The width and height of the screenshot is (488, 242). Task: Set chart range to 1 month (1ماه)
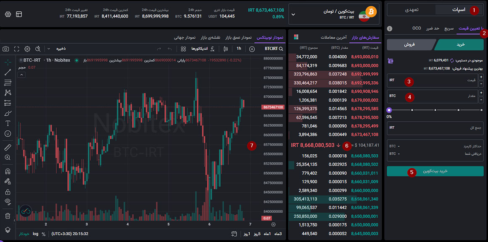(x=267, y=234)
